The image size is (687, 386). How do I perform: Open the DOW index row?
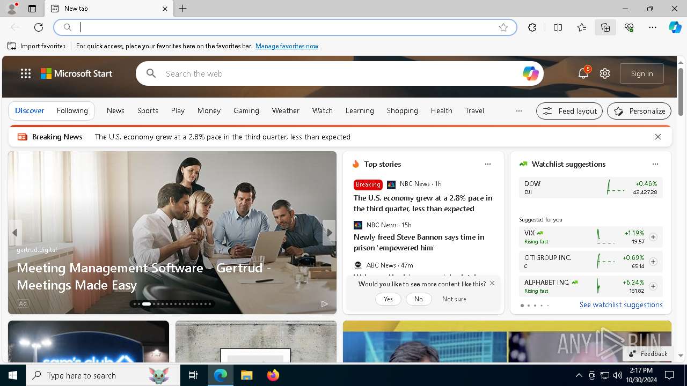[591, 188]
